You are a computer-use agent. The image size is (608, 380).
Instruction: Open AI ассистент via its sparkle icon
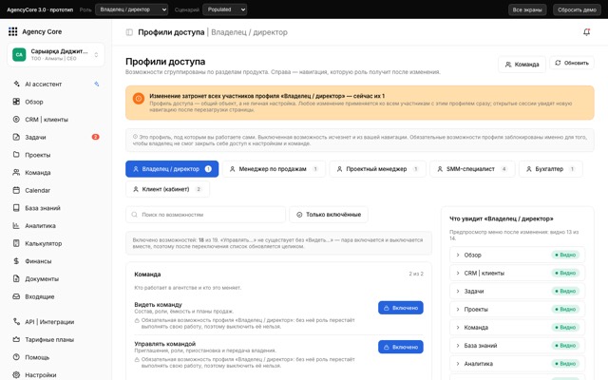(x=16, y=84)
